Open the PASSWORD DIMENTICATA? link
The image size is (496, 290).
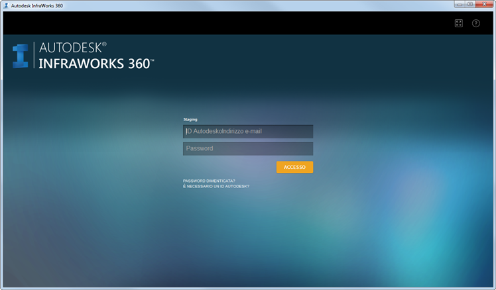point(209,181)
